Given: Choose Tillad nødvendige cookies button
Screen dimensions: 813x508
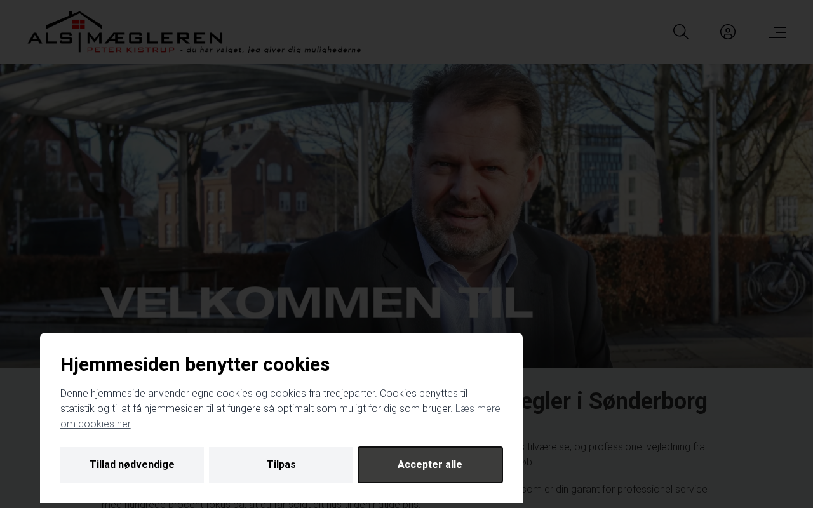Looking at the screenshot, I should [132, 465].
